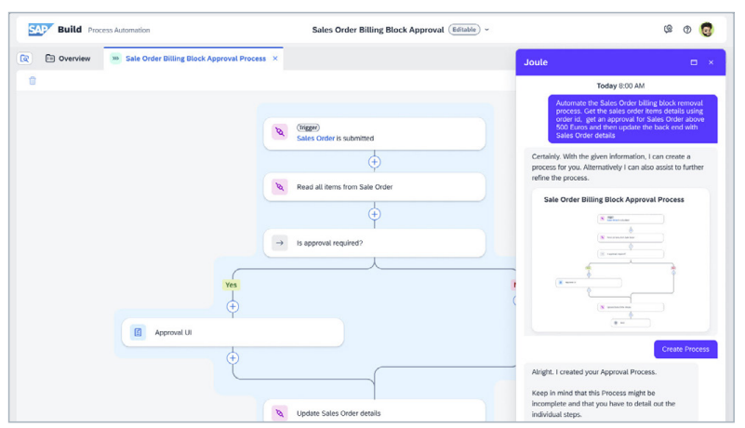Add a step below the trigger card
Screen dimensions: 745x428
[375, 162]
